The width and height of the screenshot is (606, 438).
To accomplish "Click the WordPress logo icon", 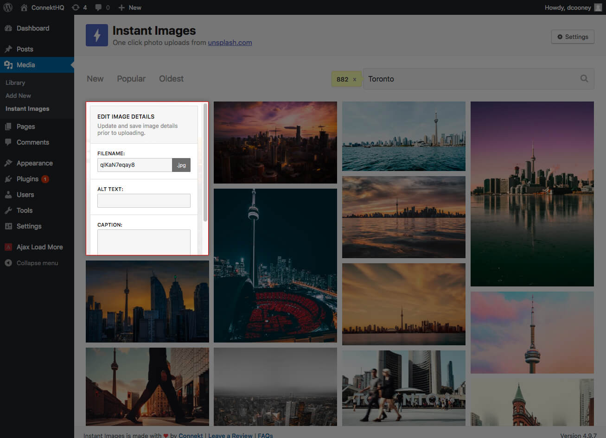I will 8,7.
